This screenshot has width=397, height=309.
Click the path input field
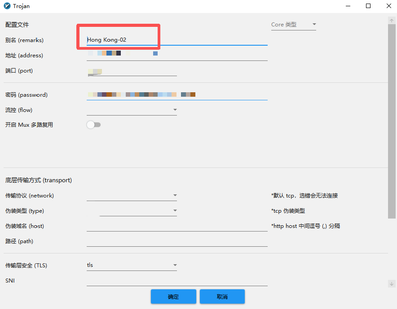(177, 241)
